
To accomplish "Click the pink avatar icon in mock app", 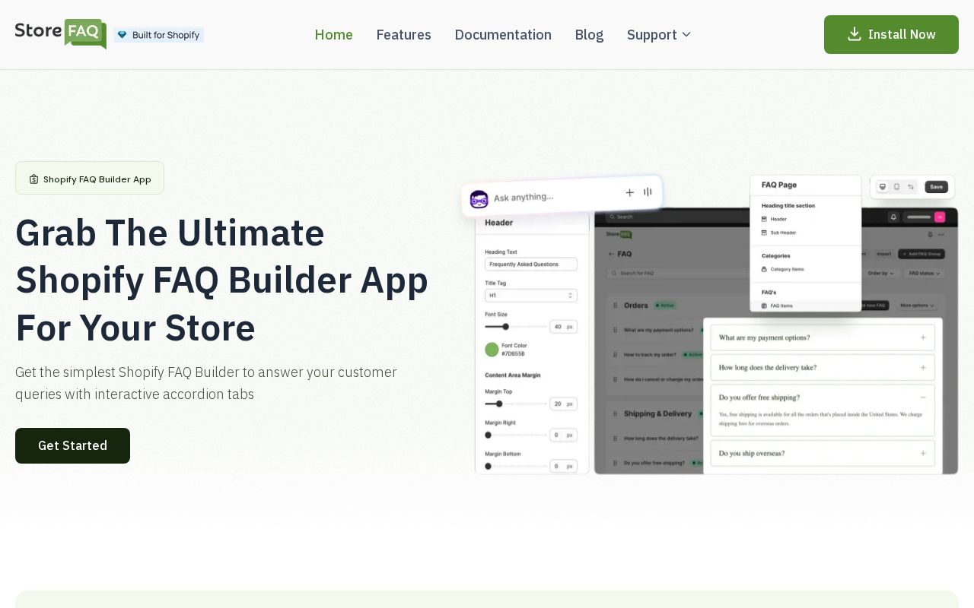I will (940, 217).
